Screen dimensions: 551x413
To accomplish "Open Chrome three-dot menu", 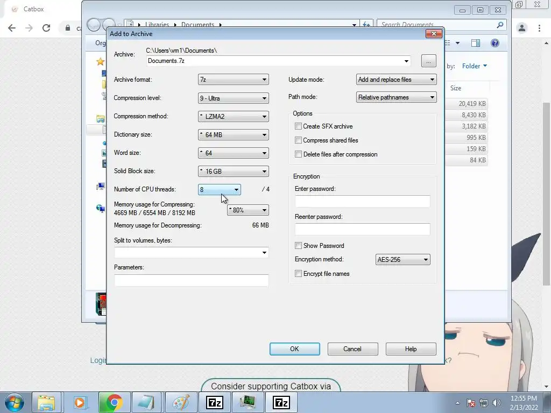I will pos(539,28).
